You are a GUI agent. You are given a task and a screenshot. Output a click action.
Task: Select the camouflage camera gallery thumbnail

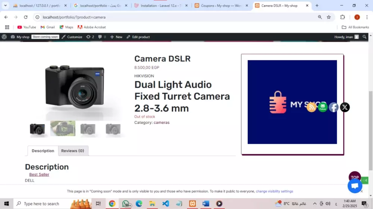(x=63, y=128)
